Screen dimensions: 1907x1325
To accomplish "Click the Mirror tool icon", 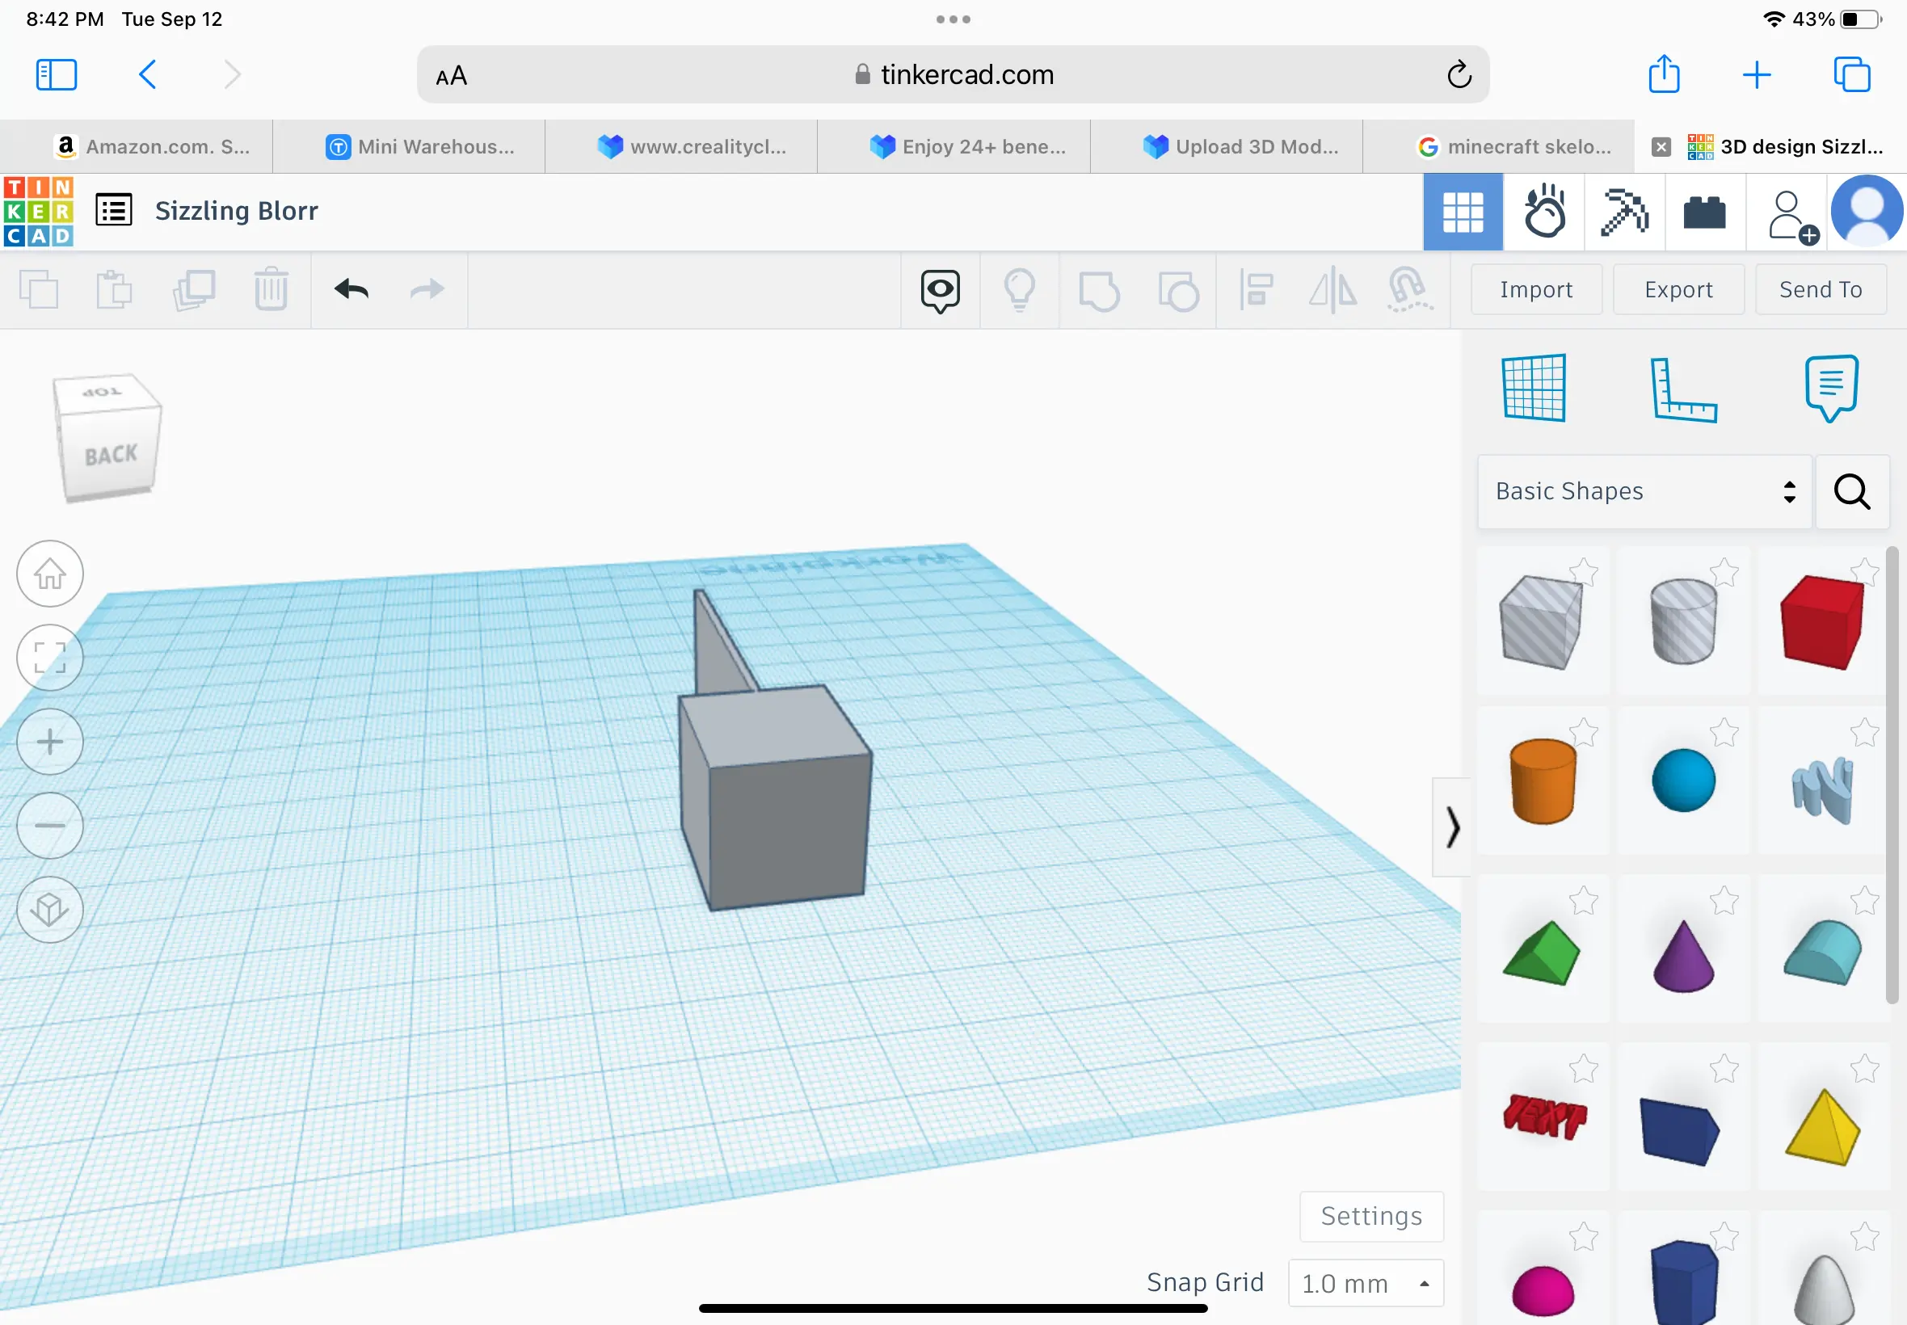I will tap(1332, 290).
